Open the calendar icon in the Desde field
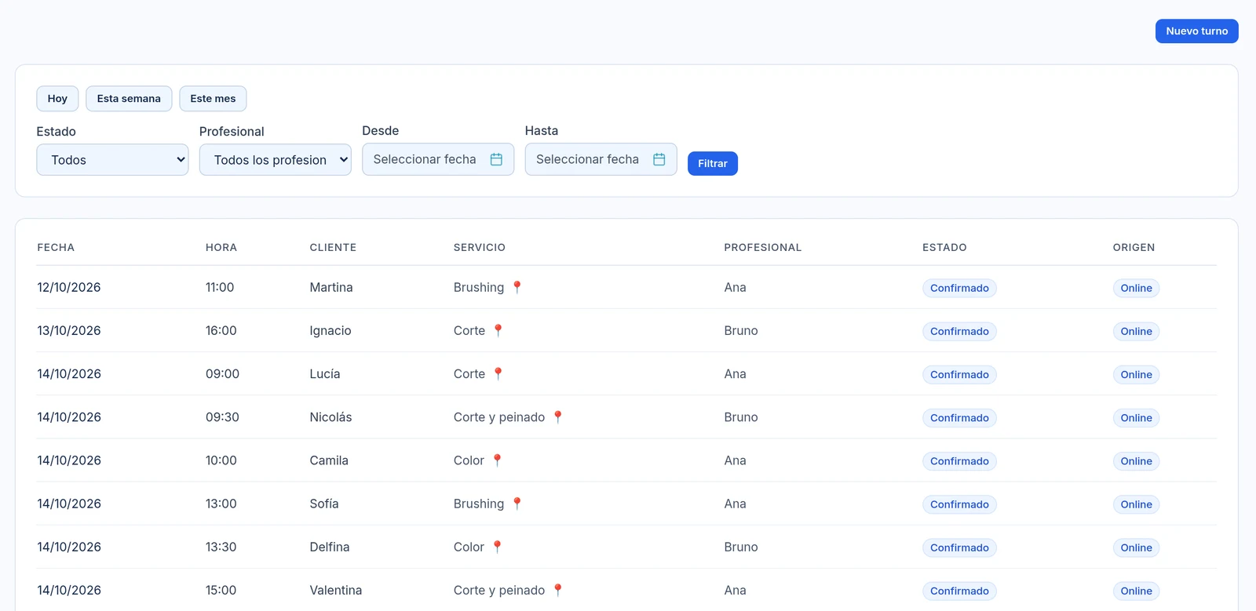This screenshot has width=1256, height=611. 496,159
